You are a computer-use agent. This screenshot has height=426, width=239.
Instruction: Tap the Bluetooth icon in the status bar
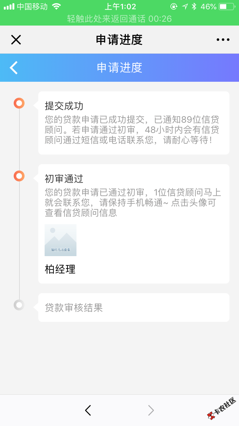pos(194,6)
